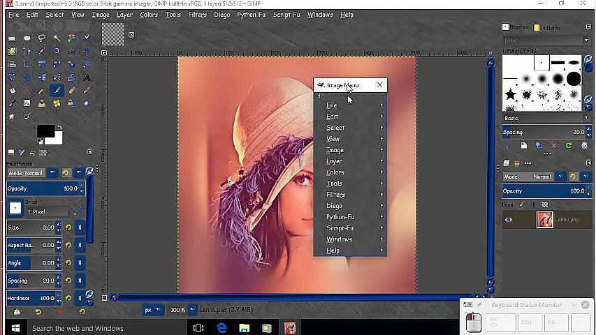596x335 pixels.
Task: Select the Text tool
Action: (x=87, y=77)
